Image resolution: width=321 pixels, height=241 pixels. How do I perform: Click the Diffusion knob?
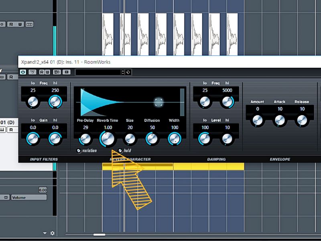[x=152, y=139]
